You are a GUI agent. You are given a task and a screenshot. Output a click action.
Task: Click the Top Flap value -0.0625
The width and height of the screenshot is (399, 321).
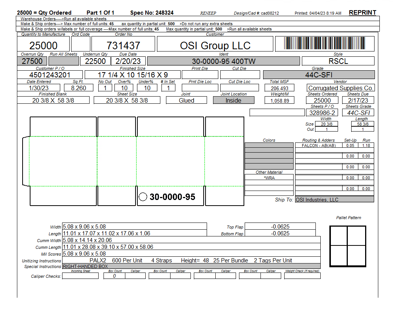click(x=280, y=226)
